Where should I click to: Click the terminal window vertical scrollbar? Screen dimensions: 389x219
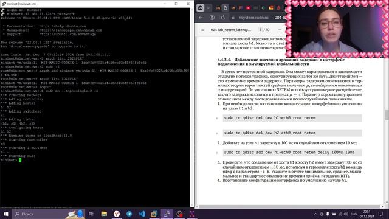tap(192, 107)
